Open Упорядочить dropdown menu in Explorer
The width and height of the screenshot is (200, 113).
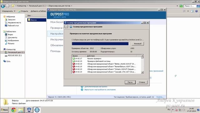(8, 11)
